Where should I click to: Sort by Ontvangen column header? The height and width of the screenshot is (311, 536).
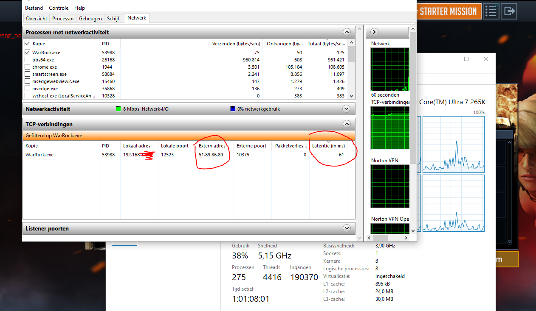284,44
